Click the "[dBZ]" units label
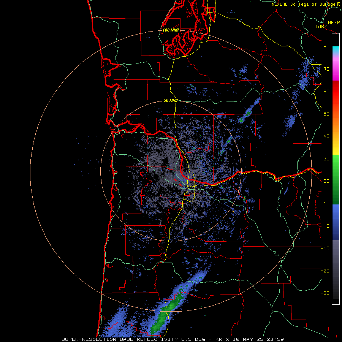 pos(323,27)
